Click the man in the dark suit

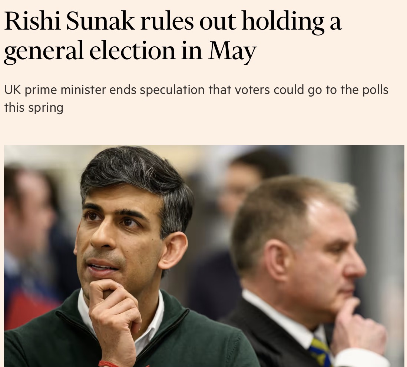[297, 259]
